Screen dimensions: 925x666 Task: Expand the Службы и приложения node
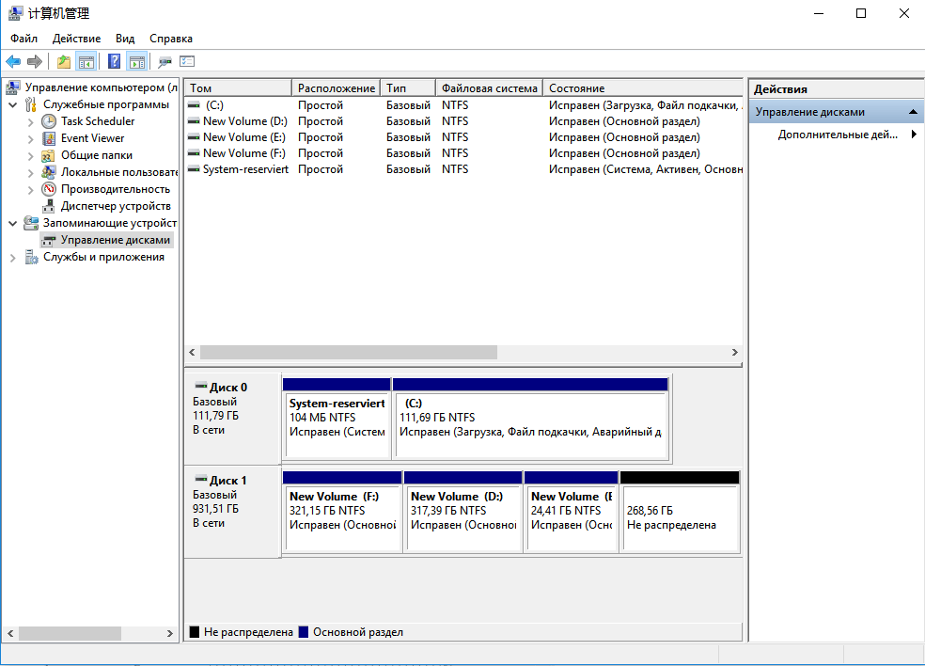pos(13,257)
